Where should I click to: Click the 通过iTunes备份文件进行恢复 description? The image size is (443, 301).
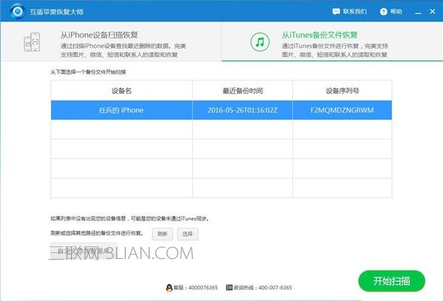pyautogui.click(x=334, y=50)
